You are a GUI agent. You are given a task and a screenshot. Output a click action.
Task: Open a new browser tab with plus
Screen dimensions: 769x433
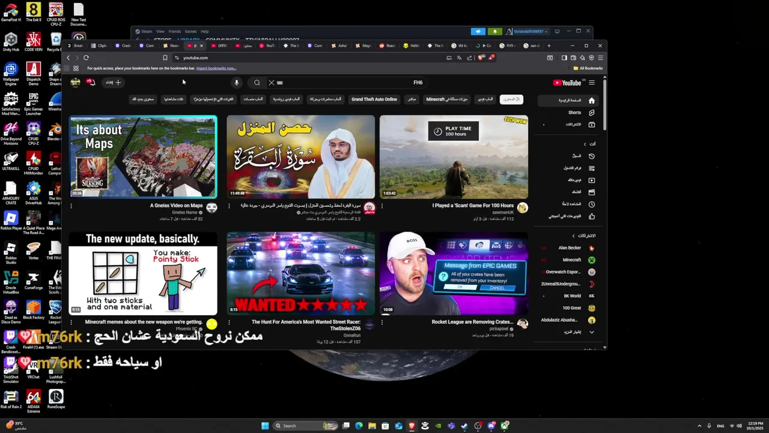pyautogui.click(x=549, y=46)
